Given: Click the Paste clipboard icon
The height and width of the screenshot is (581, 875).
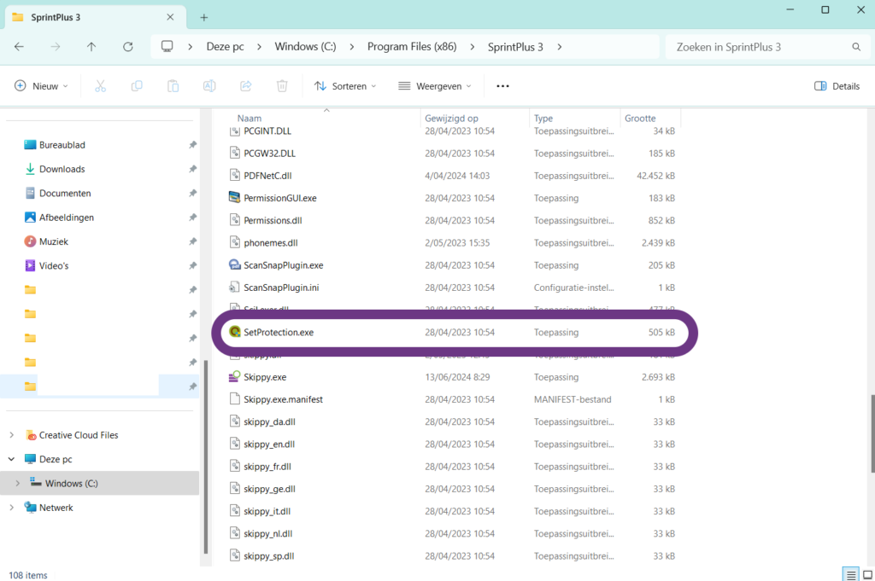Looking at the screenshot, I should click(173, 86).
